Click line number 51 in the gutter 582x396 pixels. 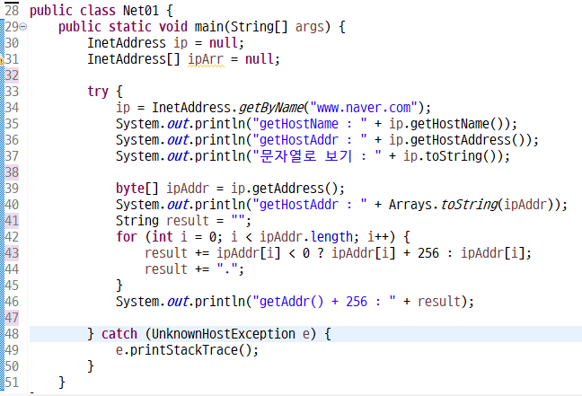click(x=12, y=383)
